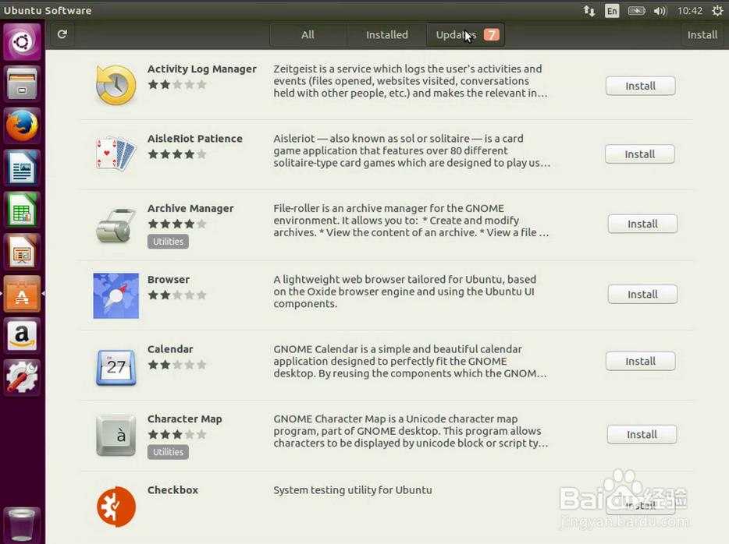Open the sound volume indicator
This screenshot has height=544, width=729.
pos(660,11)
